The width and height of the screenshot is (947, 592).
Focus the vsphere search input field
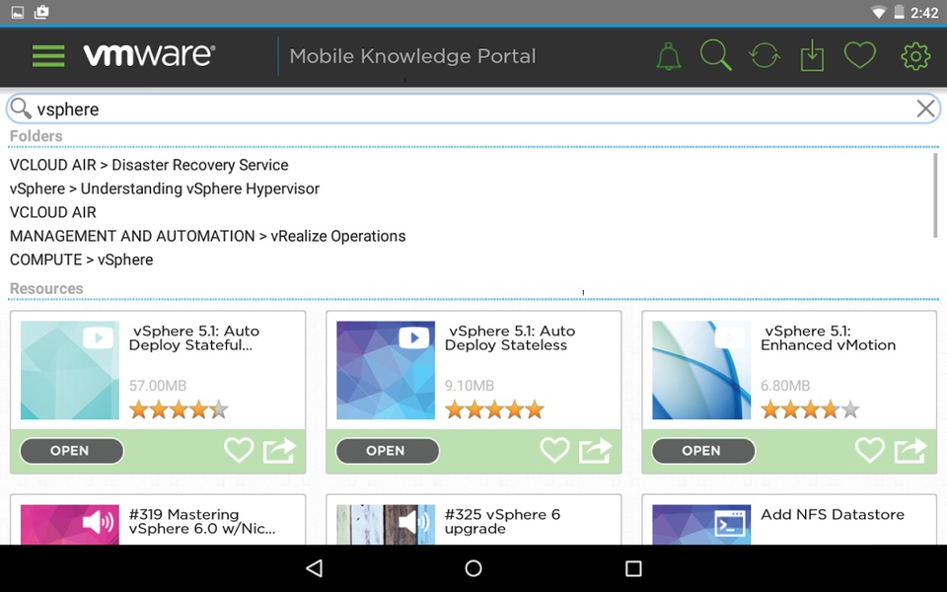(473, 109)
